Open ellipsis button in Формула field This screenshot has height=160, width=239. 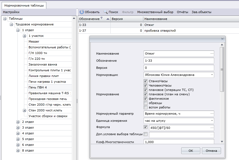pos(212,128)
